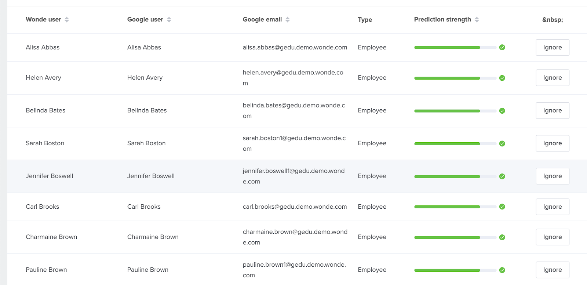587x285 pixels.
Task: Sort by Prediction strength column arrows
Action: coord(477,19)
